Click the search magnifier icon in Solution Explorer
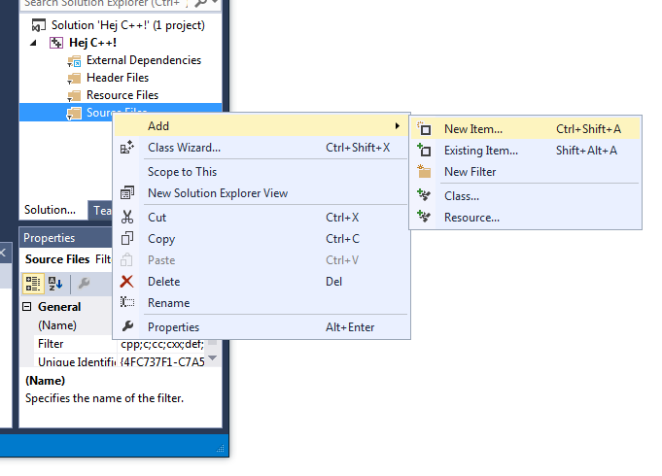 point(201,3)
